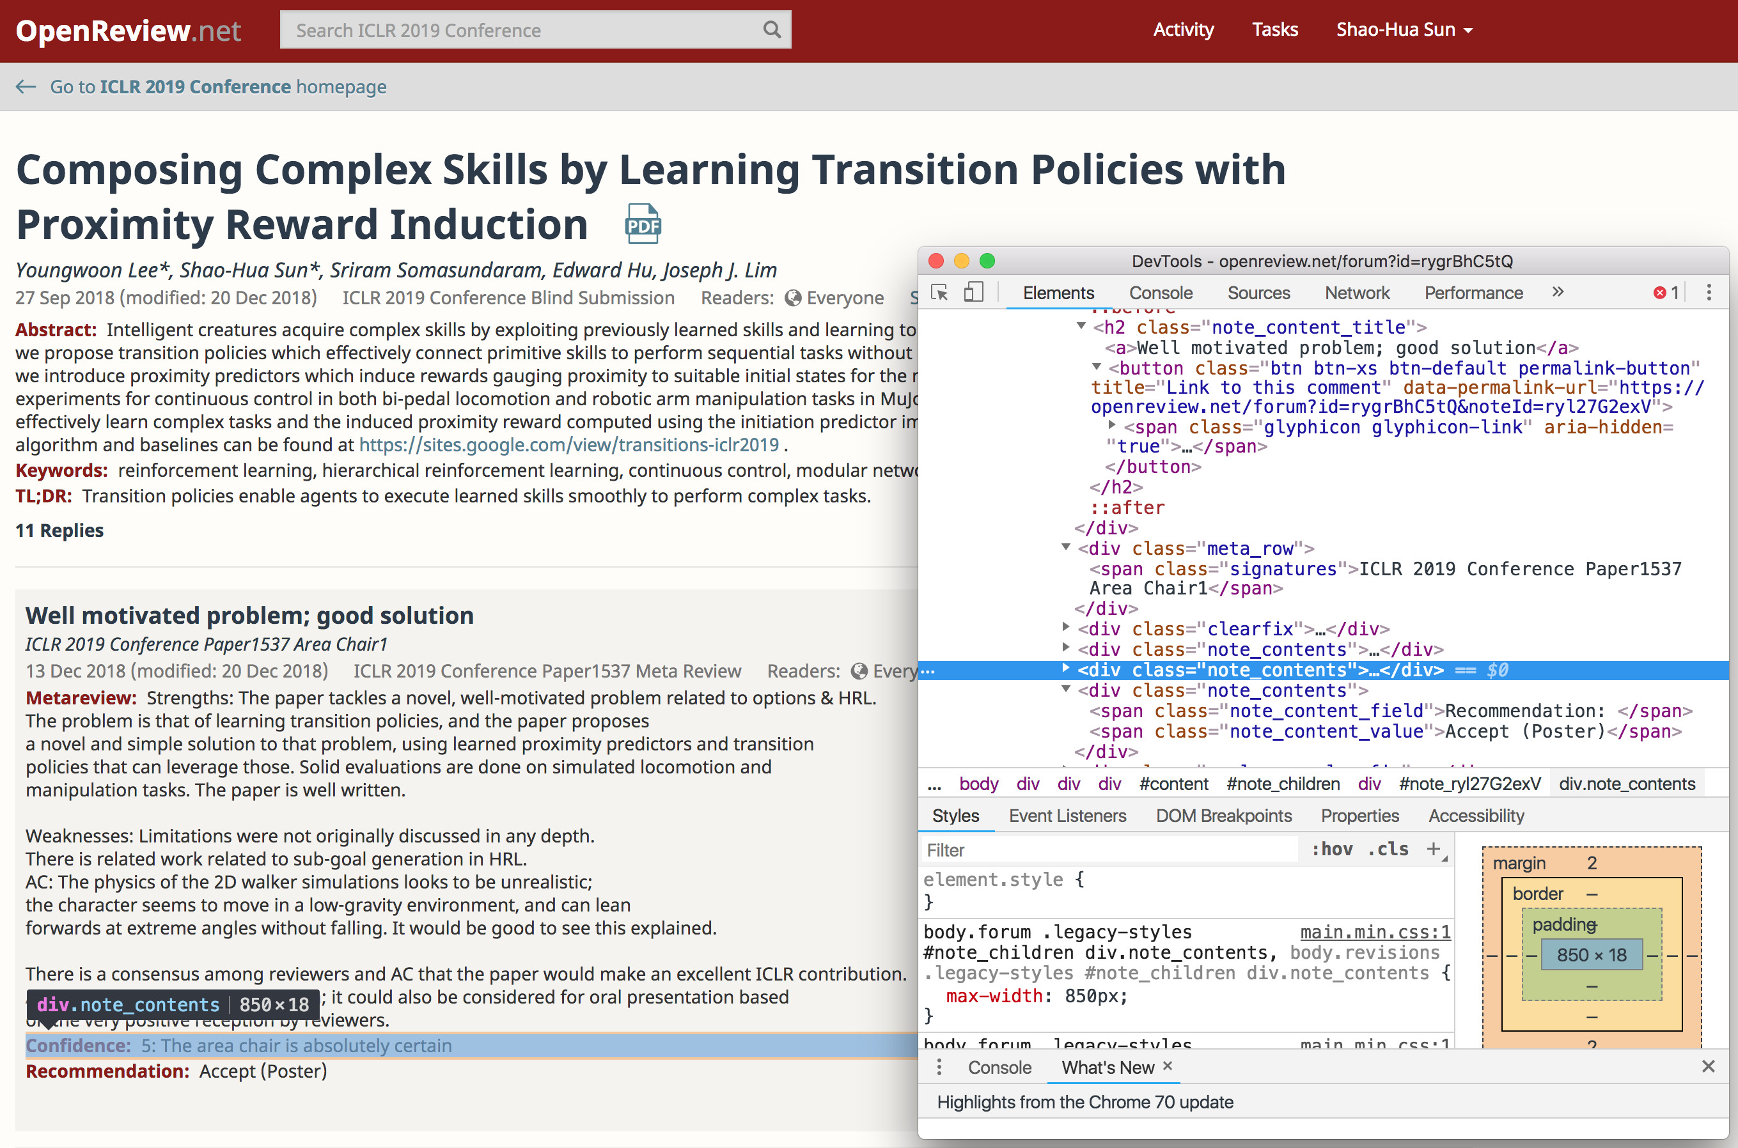Screen dimensions: 1738x1148
Task: Click the search magnifier icon
Action: click(x=771, y=30)
